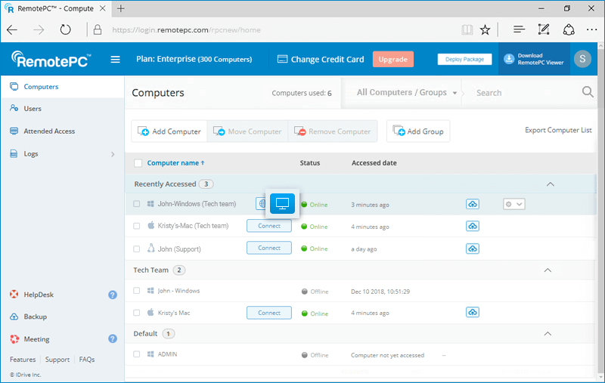This screenshot has height=383, width=605.
Task: Click the page vertical scrollbar
Action: tap(600, 212)
